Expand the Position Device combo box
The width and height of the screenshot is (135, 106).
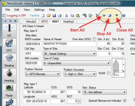click(42, 74)
